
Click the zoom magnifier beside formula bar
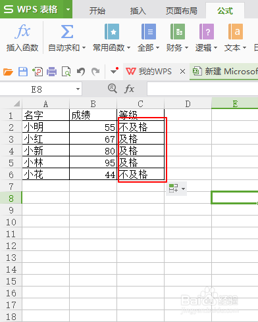[113, 89]
